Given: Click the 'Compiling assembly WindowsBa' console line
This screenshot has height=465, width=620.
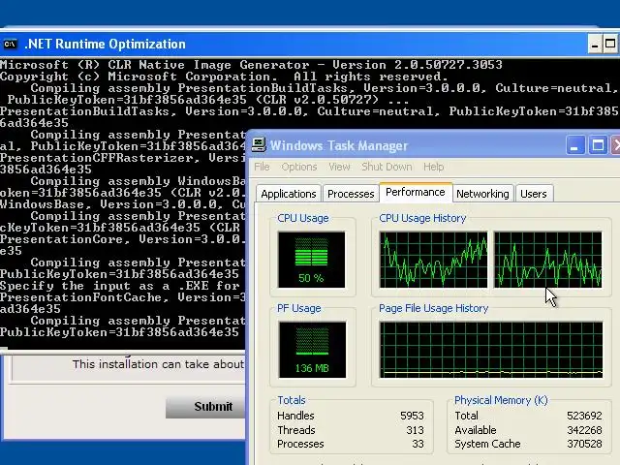Looking at the screenshot, I should 138,181.
